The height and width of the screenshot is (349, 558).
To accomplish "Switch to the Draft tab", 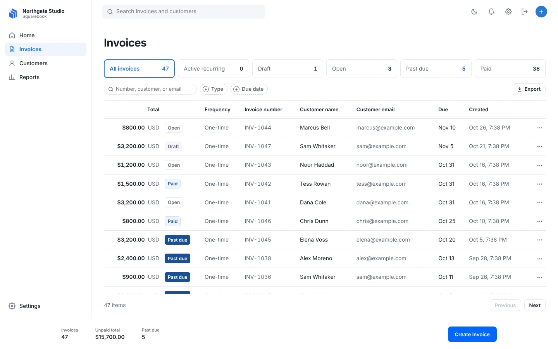I will pyautogui.click(x=288, y=69).
